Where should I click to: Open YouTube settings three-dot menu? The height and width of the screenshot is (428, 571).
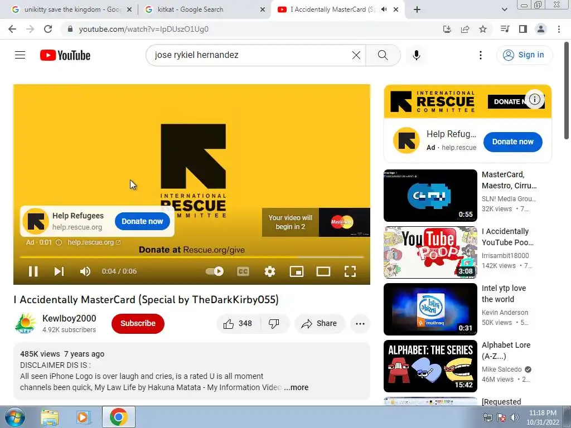[x=481, y=55]
